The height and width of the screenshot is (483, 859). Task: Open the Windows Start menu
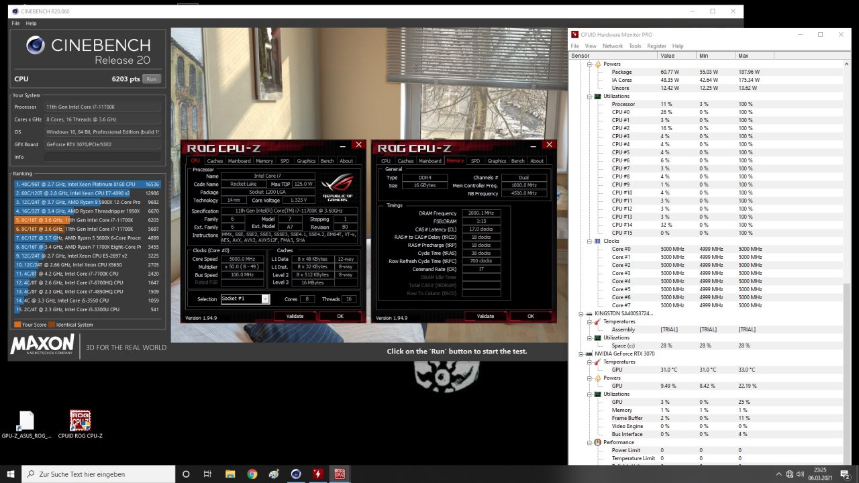tap(11, 474)
